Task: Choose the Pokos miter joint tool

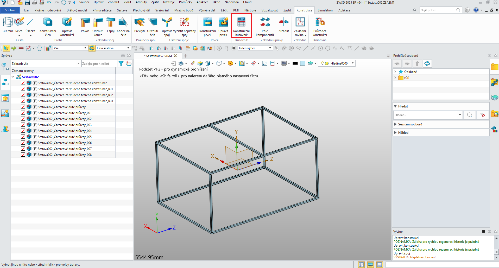Action: (x=85, y=25)
